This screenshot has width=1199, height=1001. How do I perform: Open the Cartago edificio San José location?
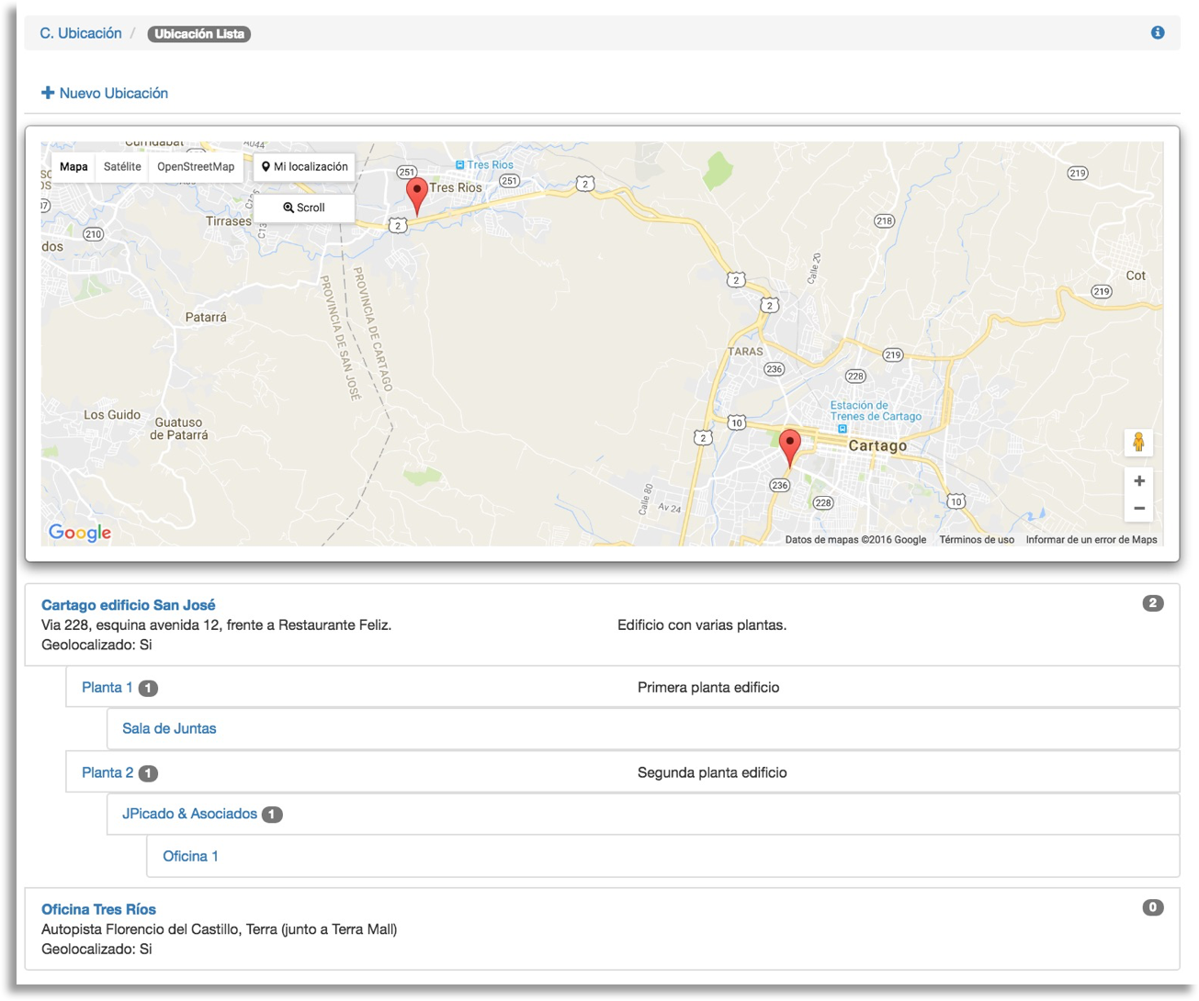coord(129,605)
